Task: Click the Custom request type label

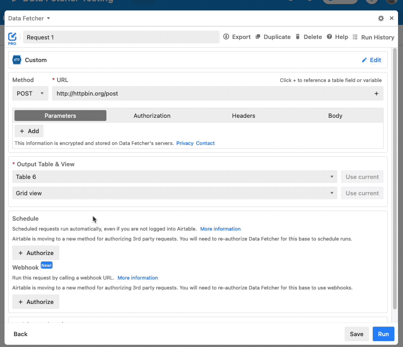Action: pos(36,60)
